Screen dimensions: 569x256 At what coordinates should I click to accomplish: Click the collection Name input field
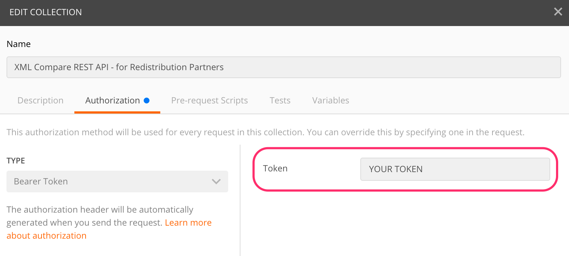point(283,67)
